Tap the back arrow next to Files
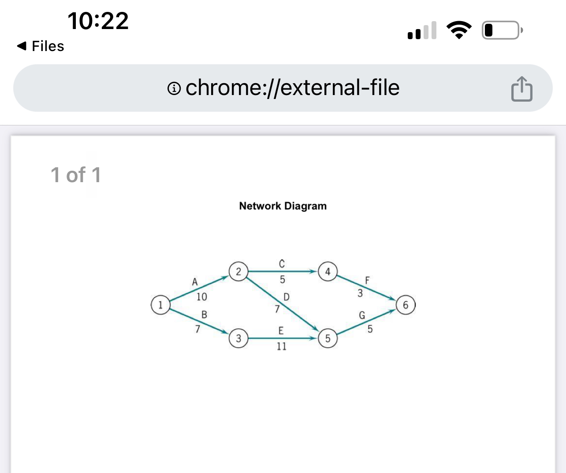This screenshot has width=566, height=473. click(22, 46)
